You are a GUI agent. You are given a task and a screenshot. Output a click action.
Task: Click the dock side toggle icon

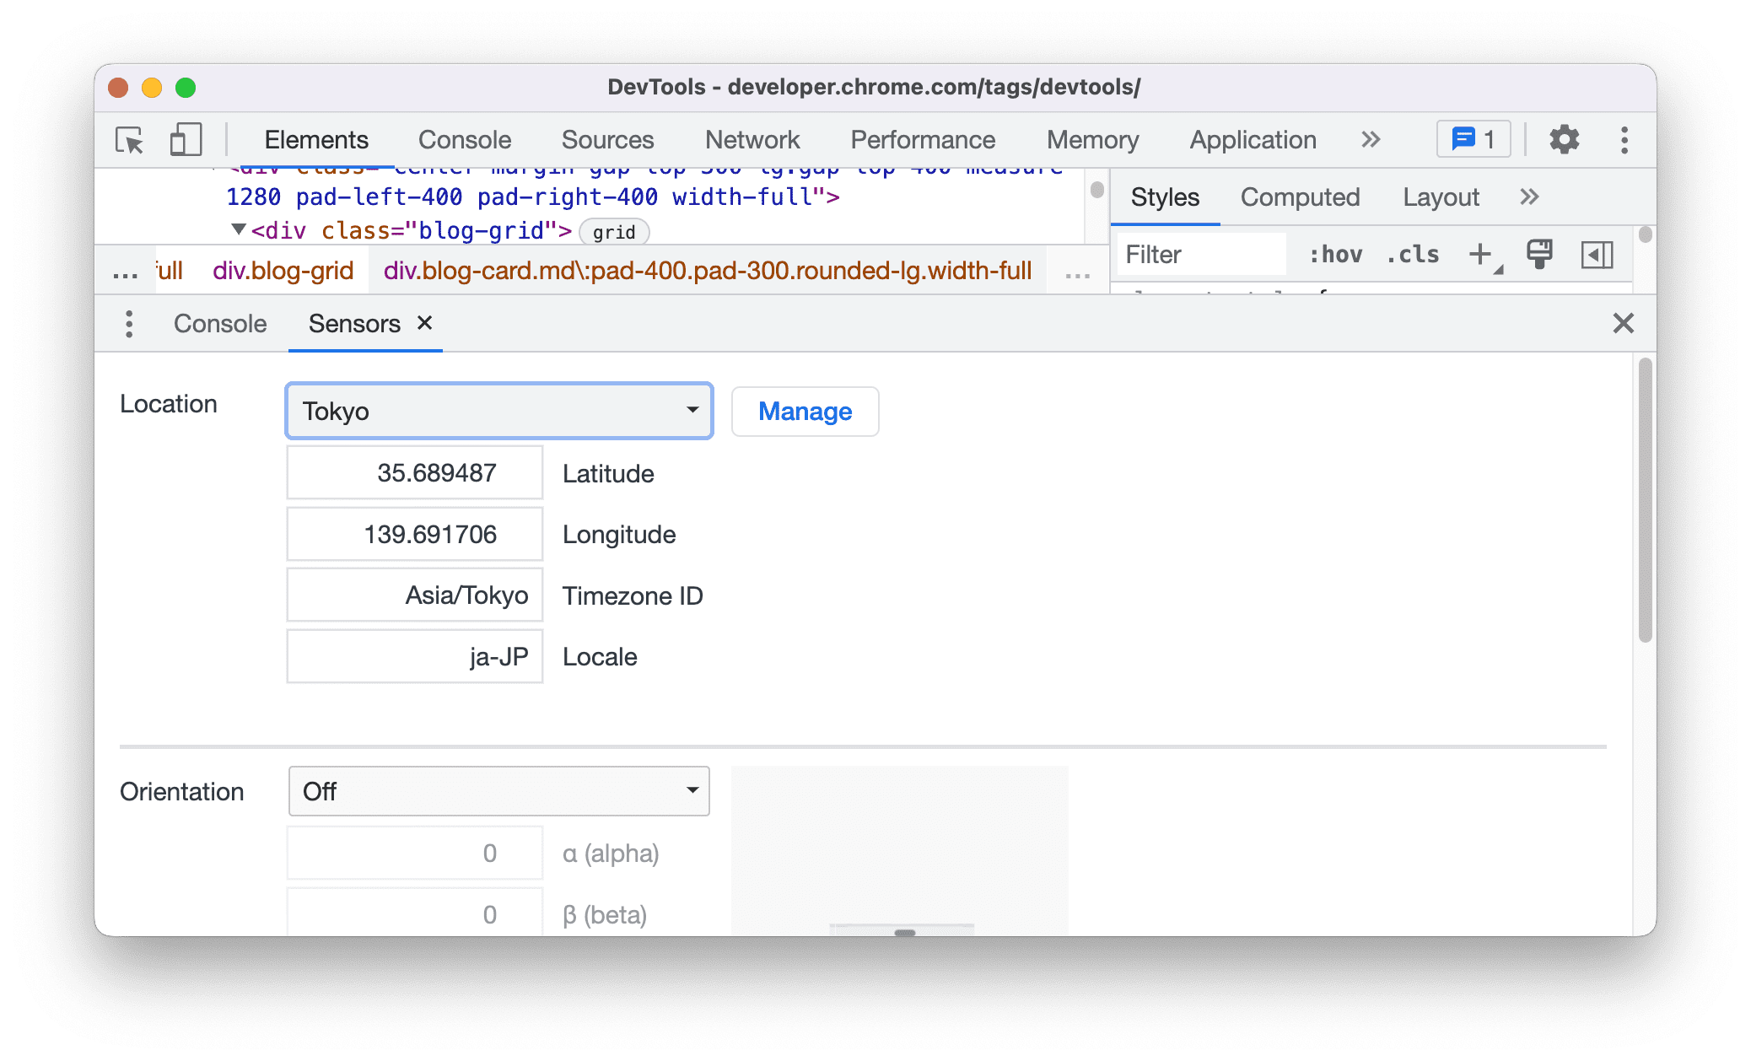pyautogui.click(x=1600, y=256)
